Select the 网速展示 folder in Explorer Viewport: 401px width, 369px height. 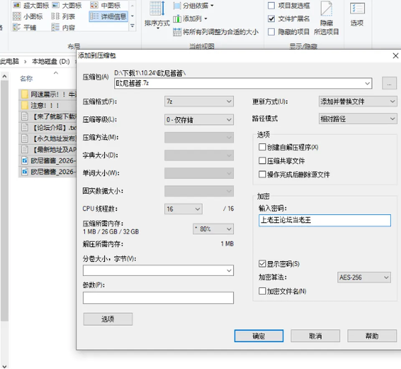pyautogui.click(x=48, y=95)
